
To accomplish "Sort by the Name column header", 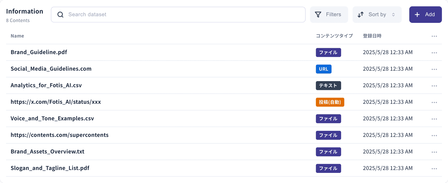I will (x=17, y=36).
